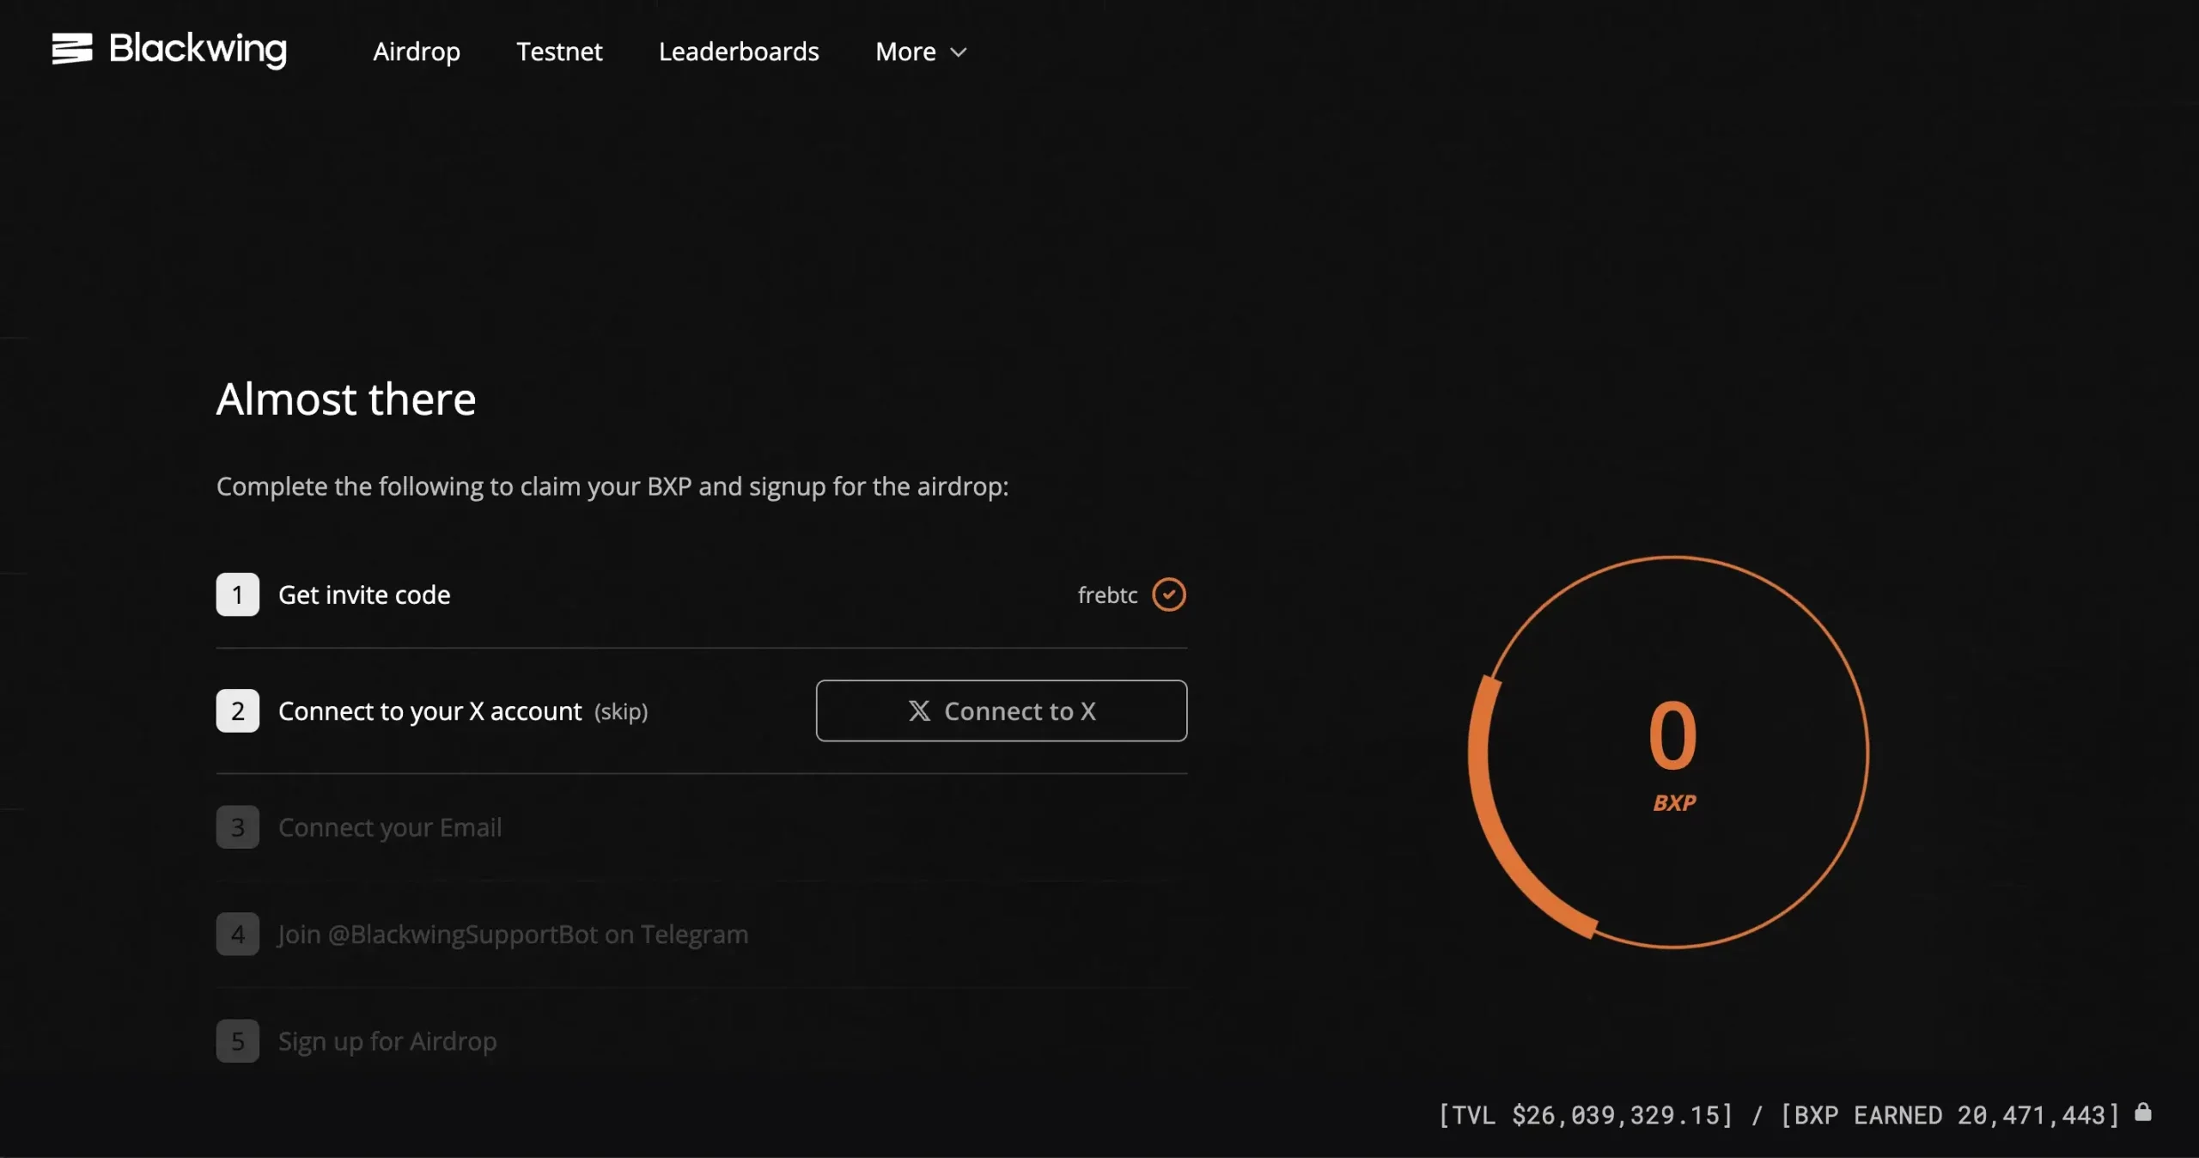Toggle skip option for X account connection
Image resolution: width=2199 pixels, height=1158 pixels.
coord(619,711)
